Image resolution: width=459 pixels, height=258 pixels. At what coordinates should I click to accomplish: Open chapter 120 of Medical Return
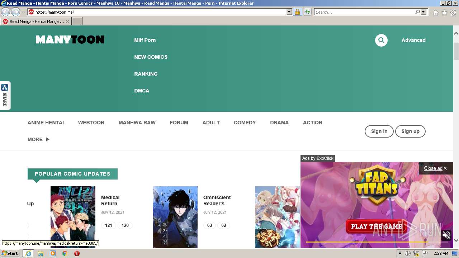tap(125, 225)
